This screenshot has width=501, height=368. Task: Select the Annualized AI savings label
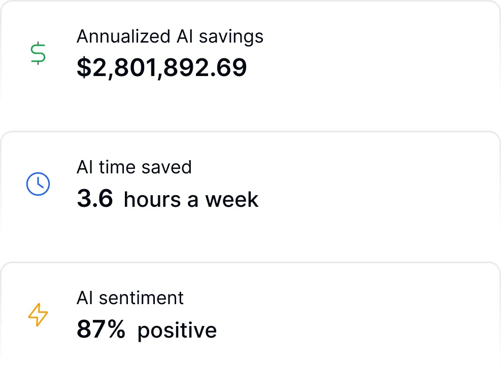170,36
